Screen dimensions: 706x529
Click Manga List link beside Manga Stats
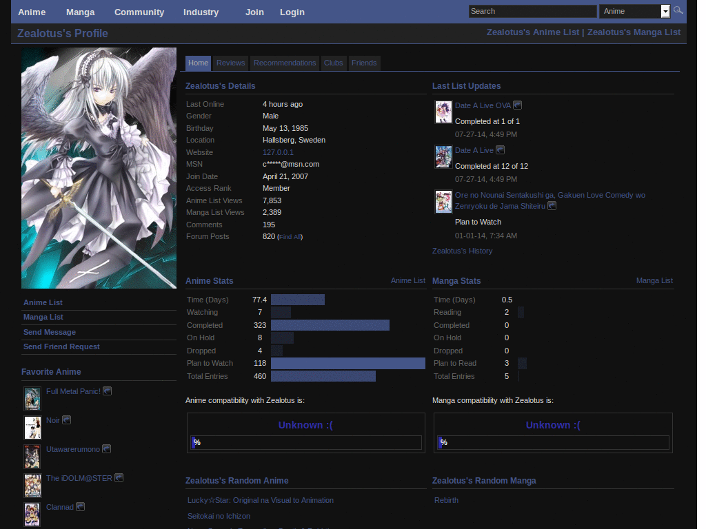(x=654, y=280)
